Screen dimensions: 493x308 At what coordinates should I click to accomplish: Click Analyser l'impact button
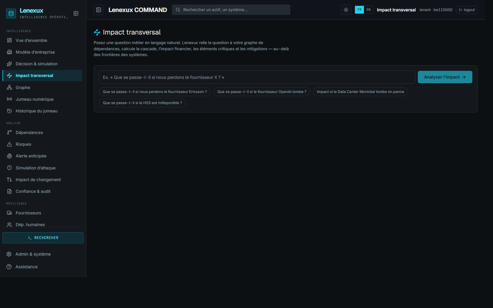(x=445, y=77)
